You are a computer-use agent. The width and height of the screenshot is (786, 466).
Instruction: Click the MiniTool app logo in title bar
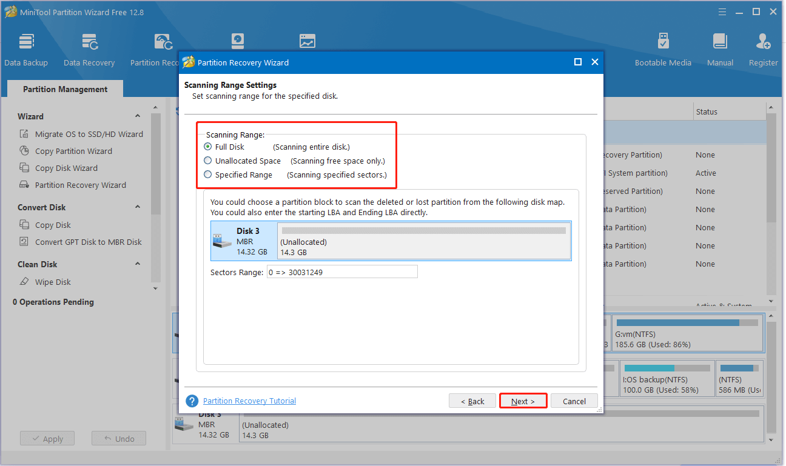[12, 12]
